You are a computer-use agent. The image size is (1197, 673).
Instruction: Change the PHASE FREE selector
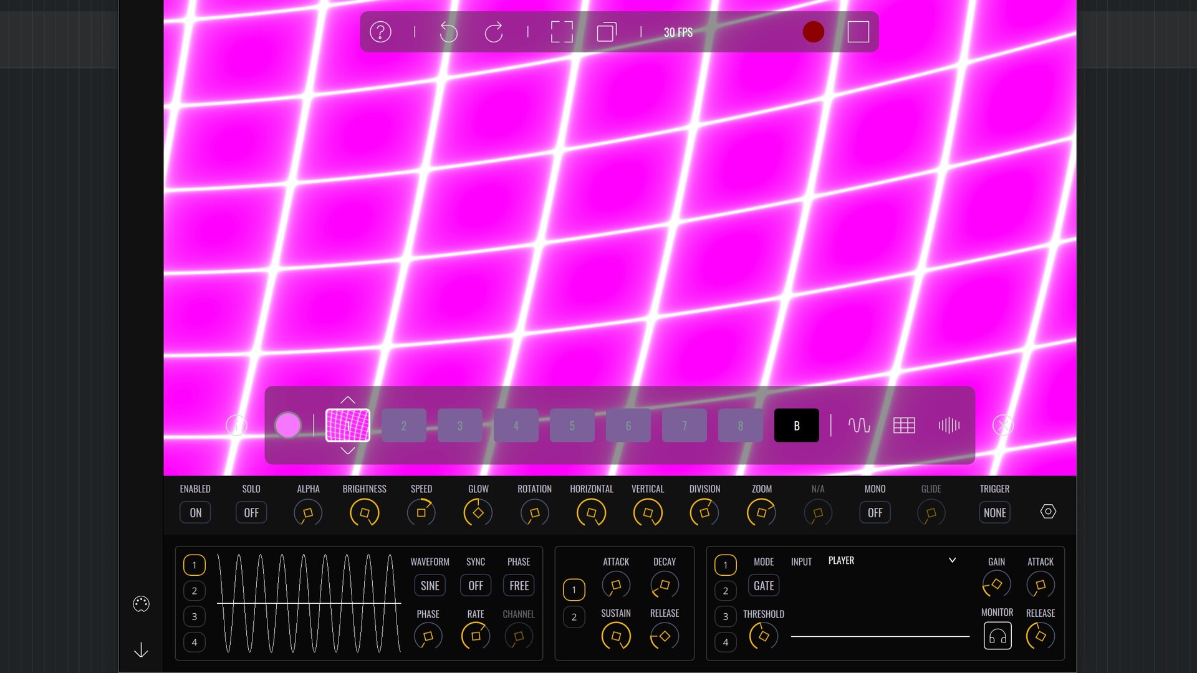point(519,585)
